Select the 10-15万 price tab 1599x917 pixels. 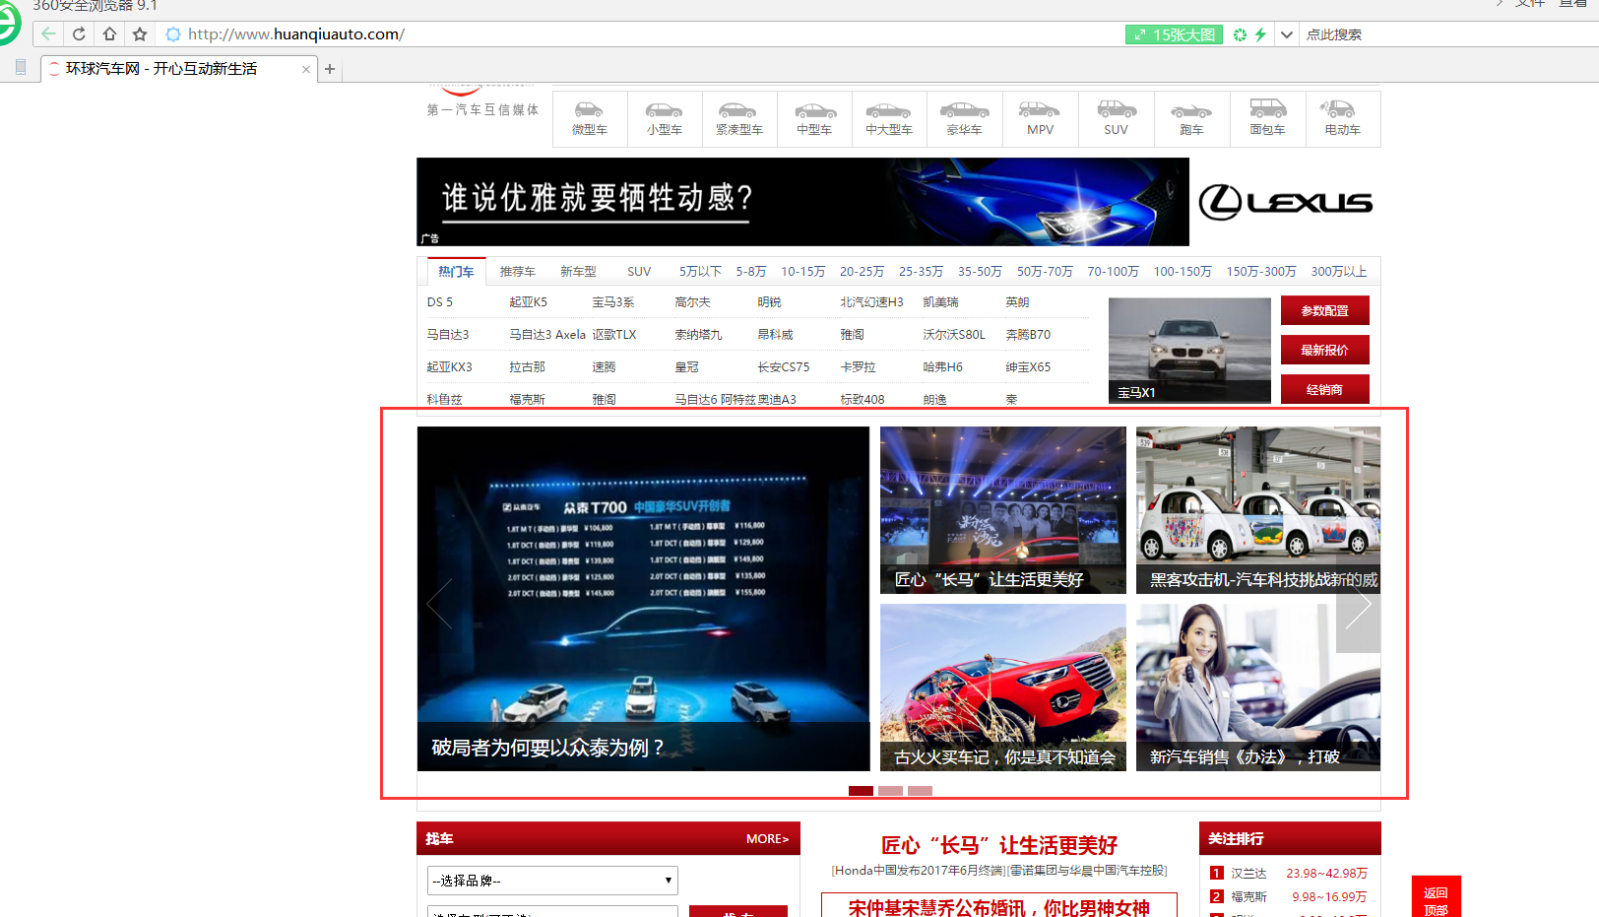802,272
